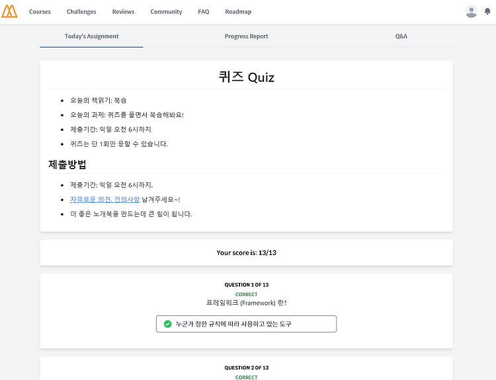Go to Challenges page
496x380 pixels.
tap(81, 12)
